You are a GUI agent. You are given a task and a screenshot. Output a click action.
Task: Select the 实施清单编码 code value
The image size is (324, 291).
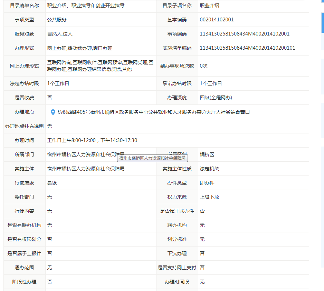tap(247, 48)
